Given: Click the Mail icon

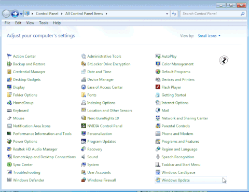Looking at the screenshot, I should (x=158, y=111).
